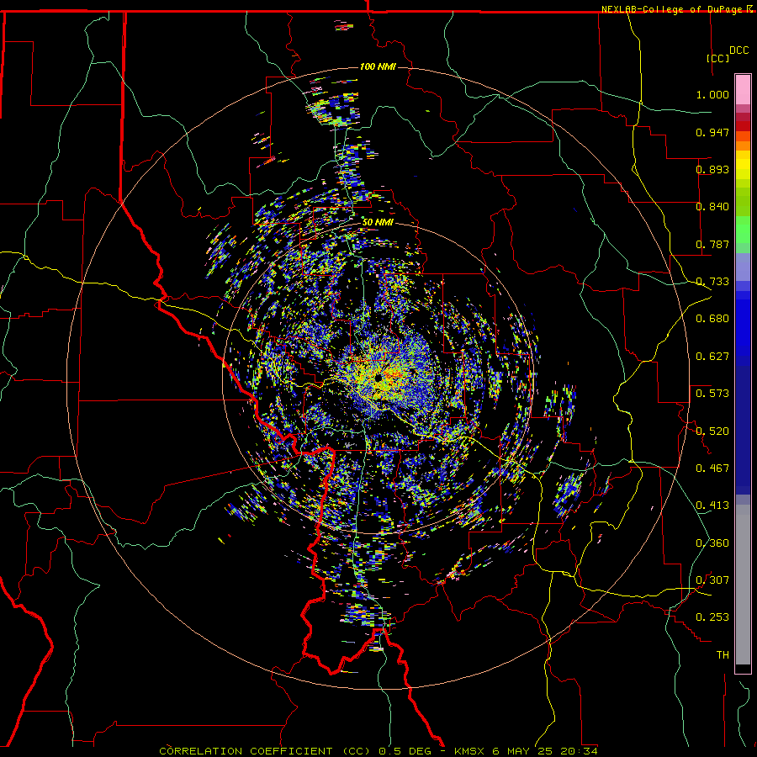Click the 0.840 scale value
757x757 pixels.
tap(712, 207)
